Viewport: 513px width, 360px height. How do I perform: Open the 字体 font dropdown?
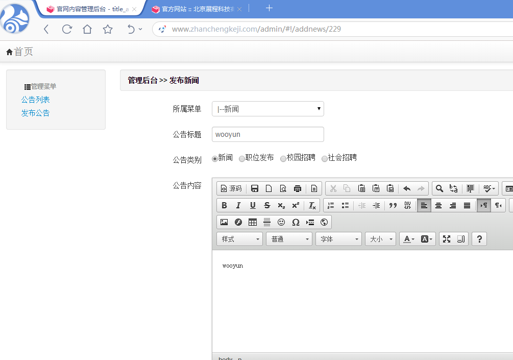[338, 239]
